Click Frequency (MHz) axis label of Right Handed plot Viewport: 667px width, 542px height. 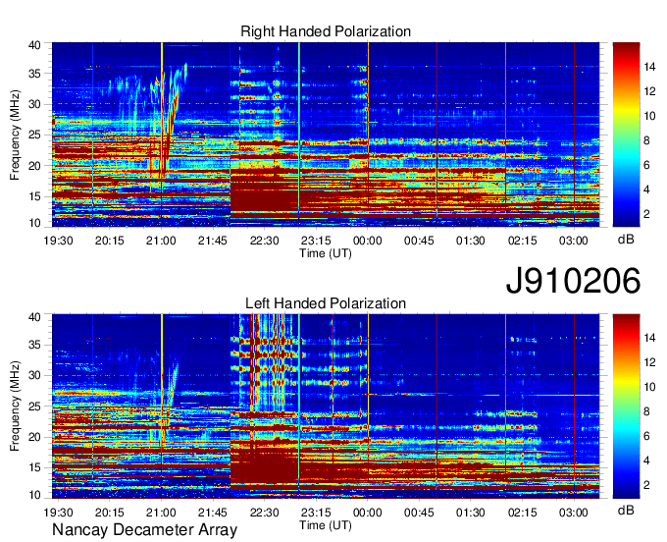[15, 135]
